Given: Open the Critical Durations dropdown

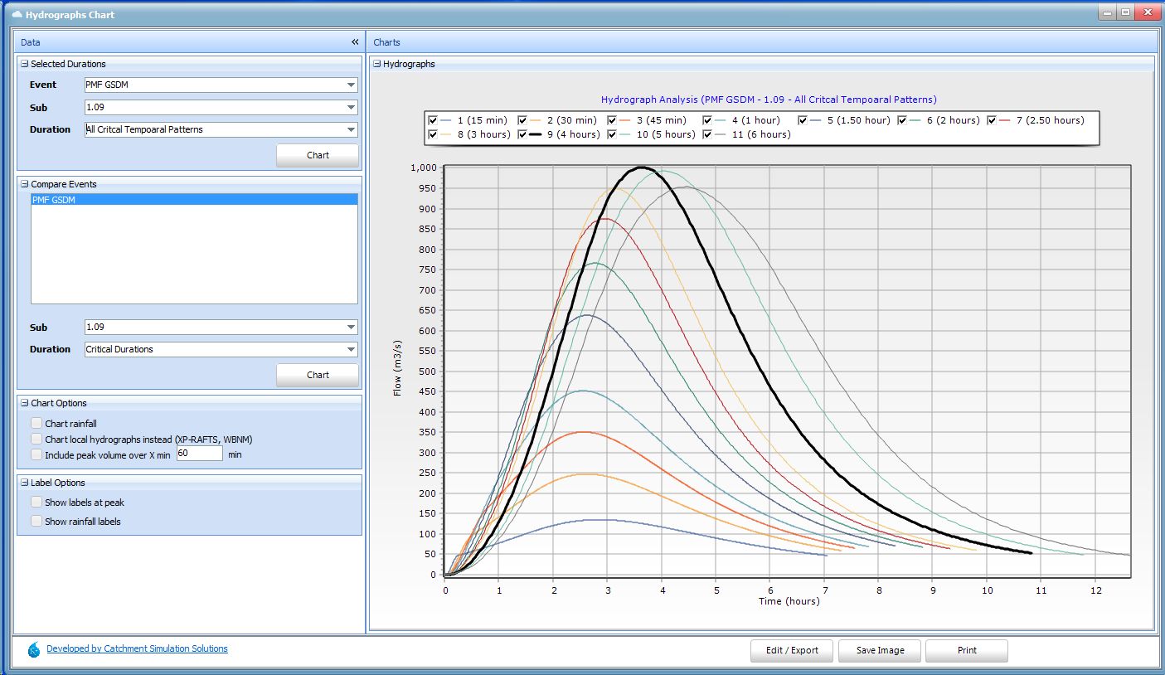Looking at the screenshot, I should coord(351,349).
